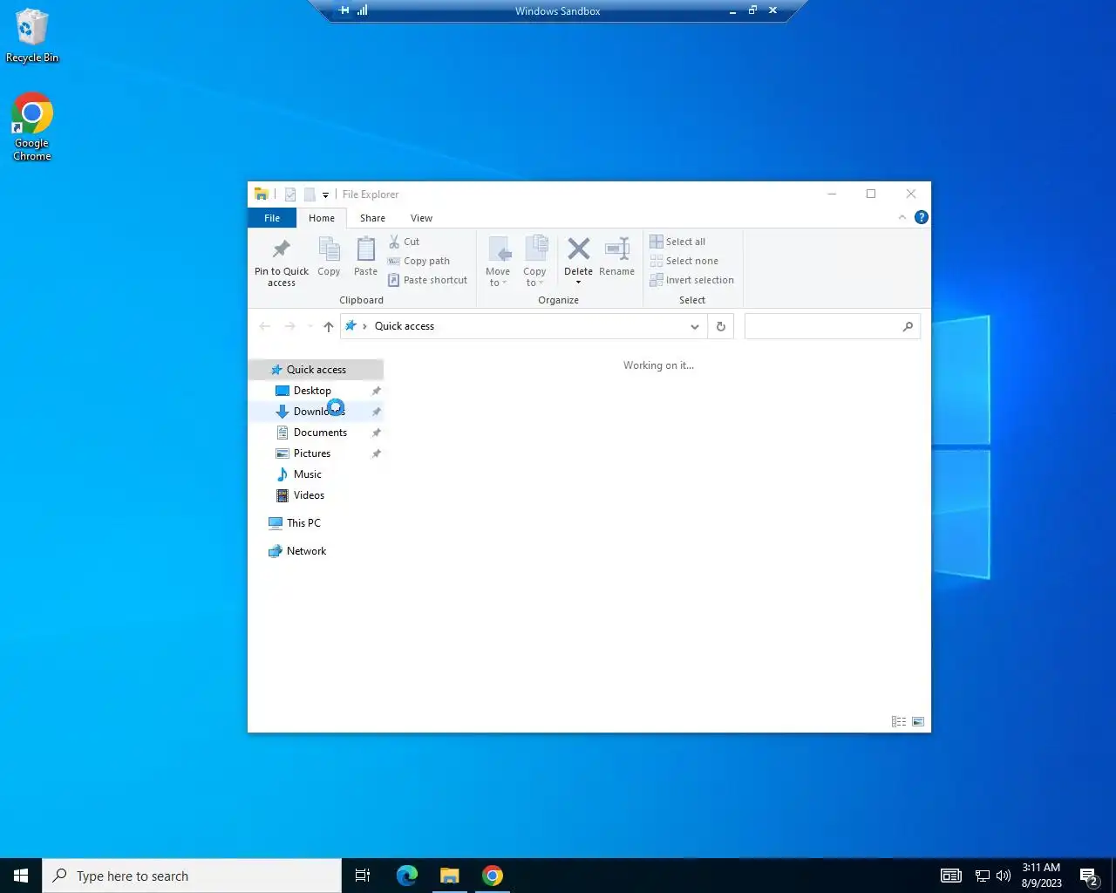Launch Microsoft Edge from taskbar
This screenshot has width=1116, height=893.
[406, 876]
